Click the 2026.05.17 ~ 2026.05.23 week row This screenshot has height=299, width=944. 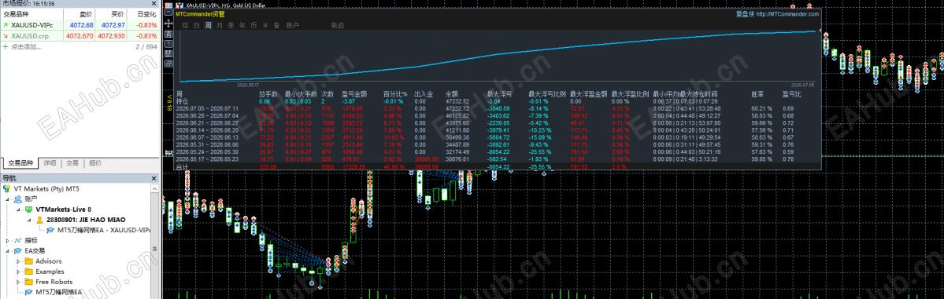coord(497,159)
